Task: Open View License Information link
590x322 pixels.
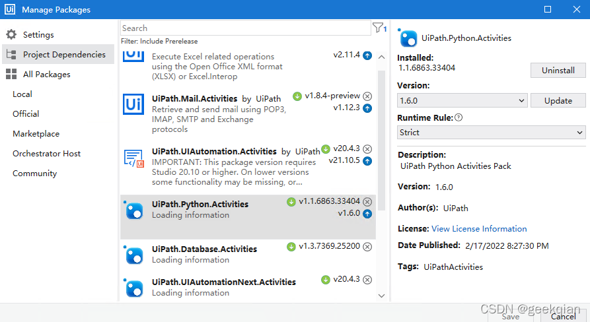Action: 479,229
